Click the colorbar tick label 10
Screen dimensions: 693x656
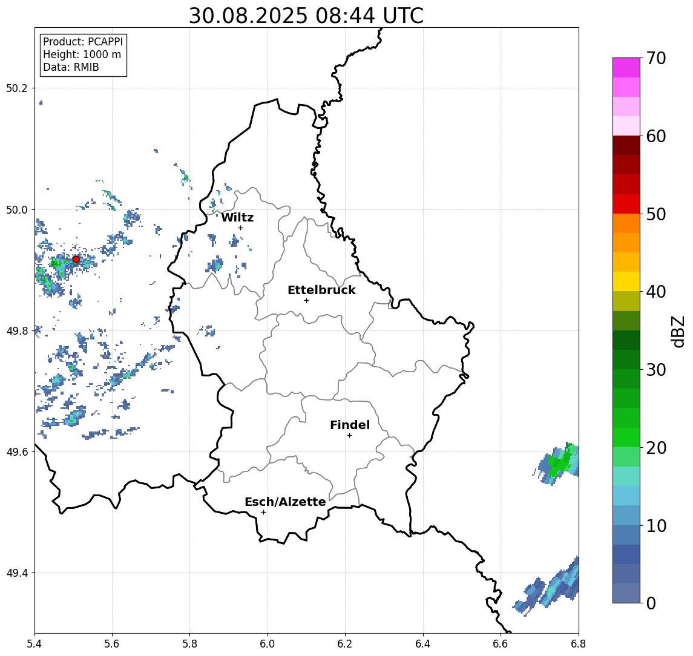point(656,525)
